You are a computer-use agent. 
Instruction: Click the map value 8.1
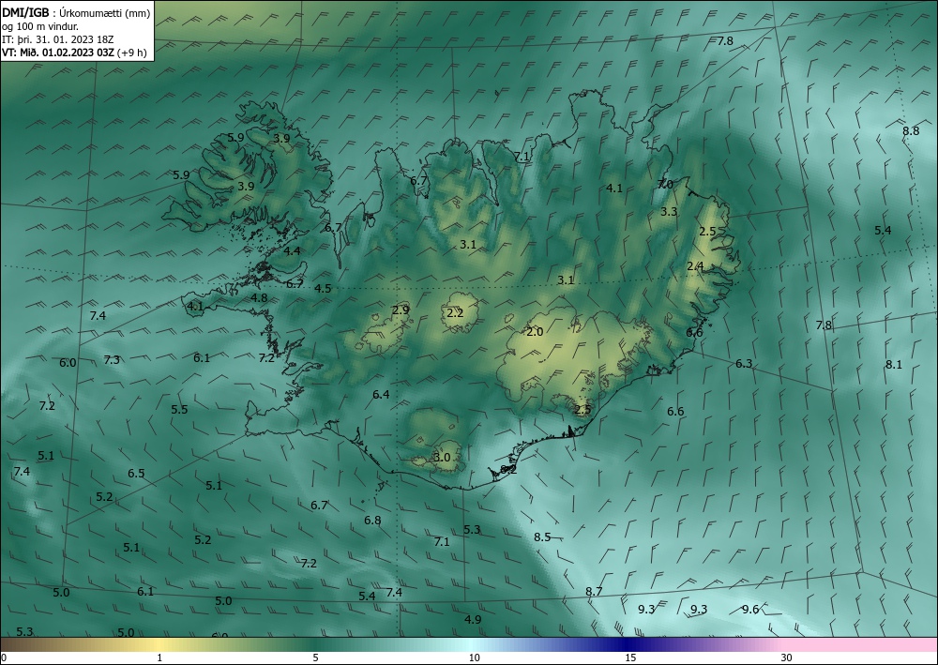point(894,365)
